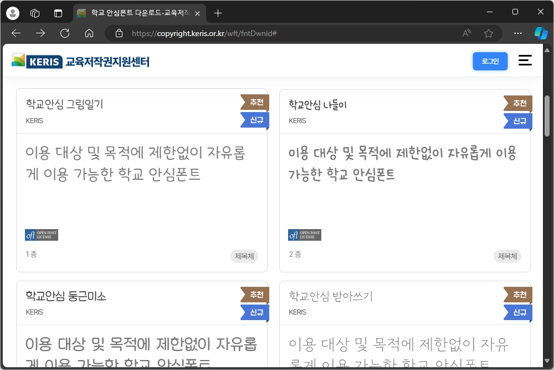Toggle the vertical tabs icon
This screenshot has width=554, height=370.
[58, 13]
